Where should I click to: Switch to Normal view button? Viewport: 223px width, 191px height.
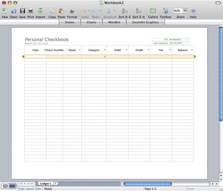tap(5, 186)
